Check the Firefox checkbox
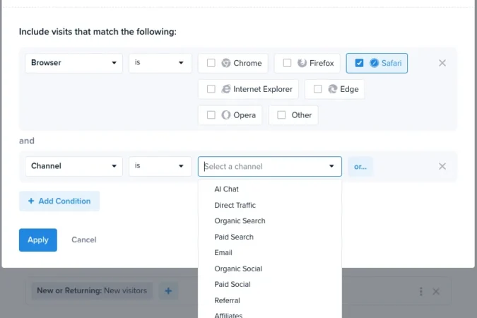Screen dimensions: 477x318 click(287, 63)
